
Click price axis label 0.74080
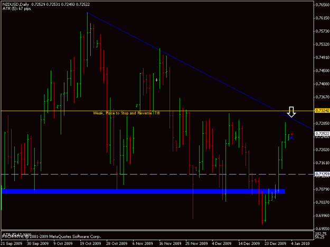tap(323, 84)
